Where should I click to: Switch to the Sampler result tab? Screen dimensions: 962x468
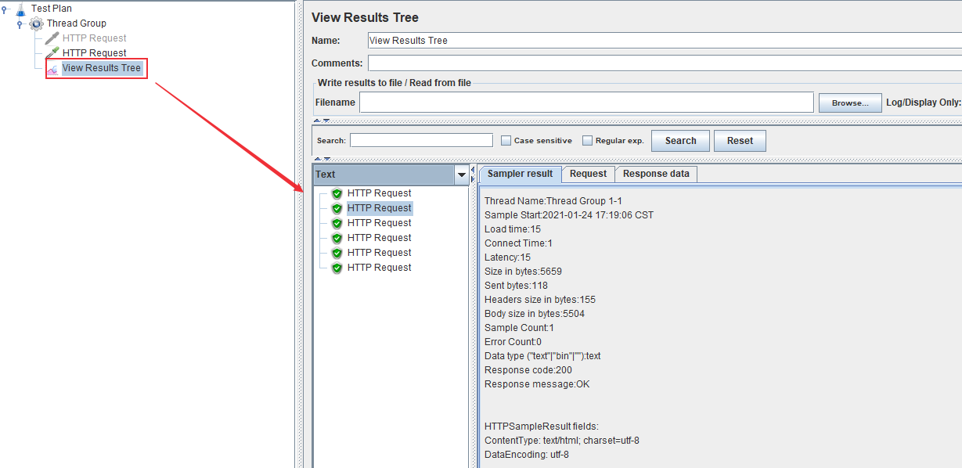click(x=520, y=174)
